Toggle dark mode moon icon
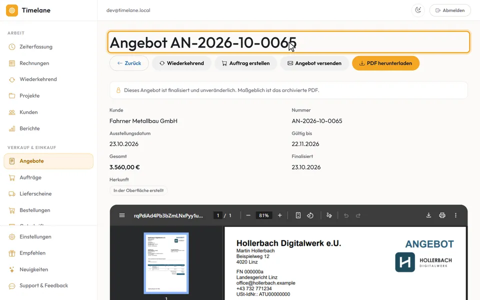This screenshot has height=300, width=480. pos(418,10)
